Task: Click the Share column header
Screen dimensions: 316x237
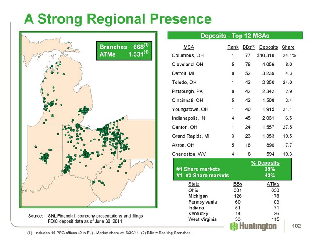Action: click(x=288, y=47)
